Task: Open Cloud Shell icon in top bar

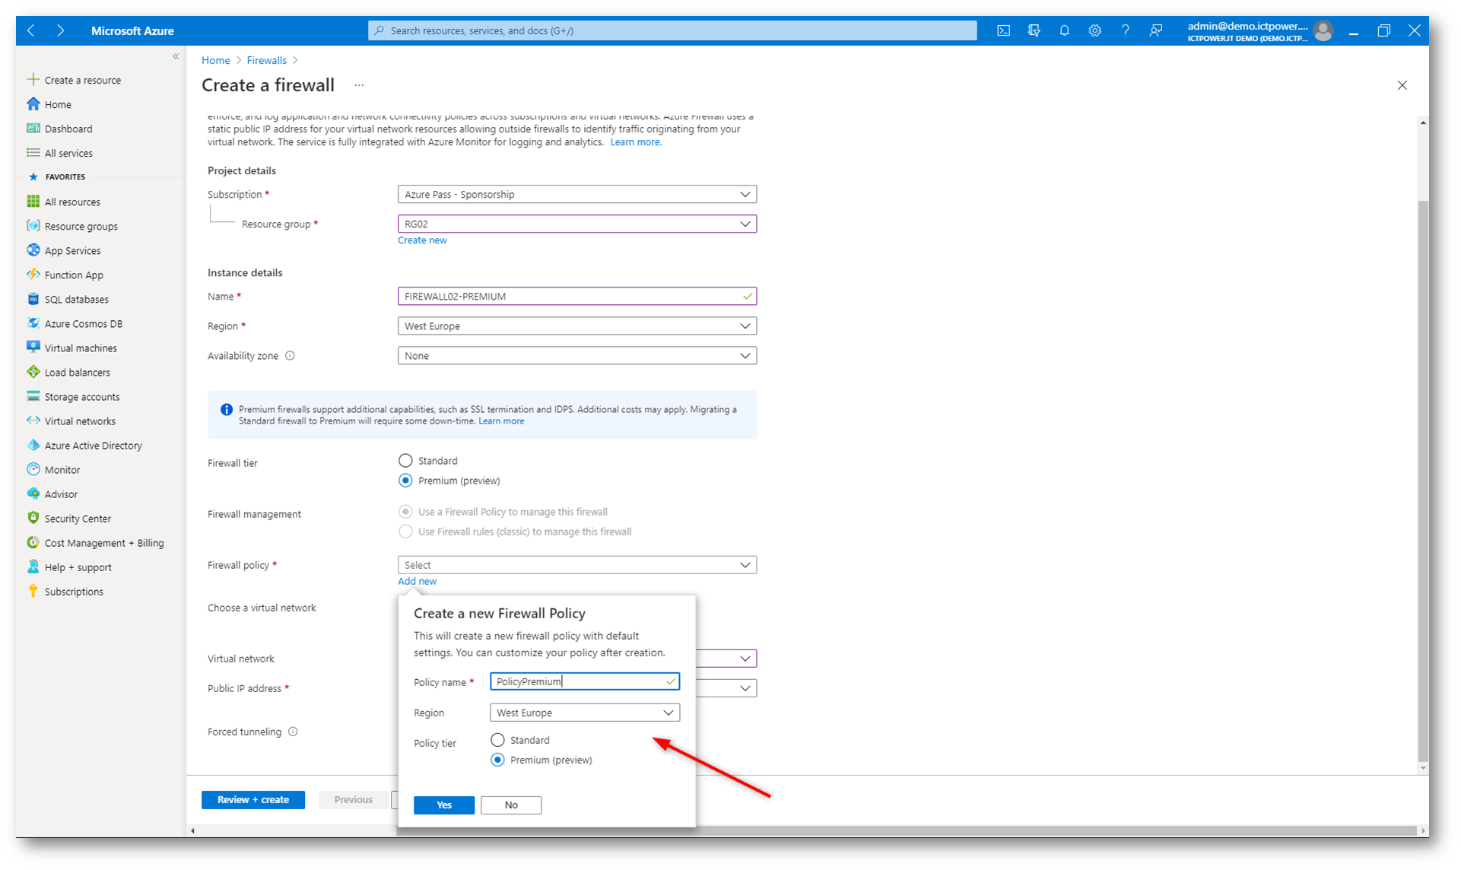Action: (1003, 30)
